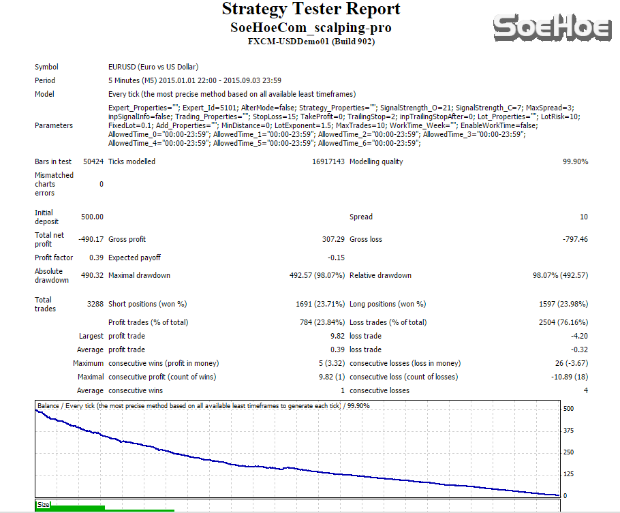The height and width of the screenshot is (513, 620).
Task: Select the Initial deposit 500.00 value
Action: coord(92,217)
